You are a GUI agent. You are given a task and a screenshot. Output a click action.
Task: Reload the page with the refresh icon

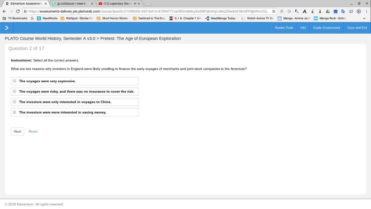(x=18, y=11)
